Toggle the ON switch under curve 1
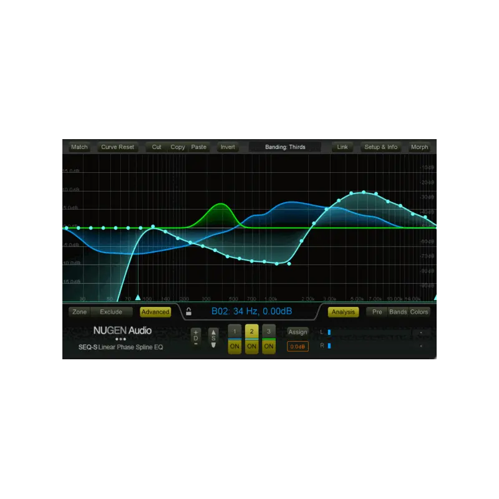 (235, 346)
